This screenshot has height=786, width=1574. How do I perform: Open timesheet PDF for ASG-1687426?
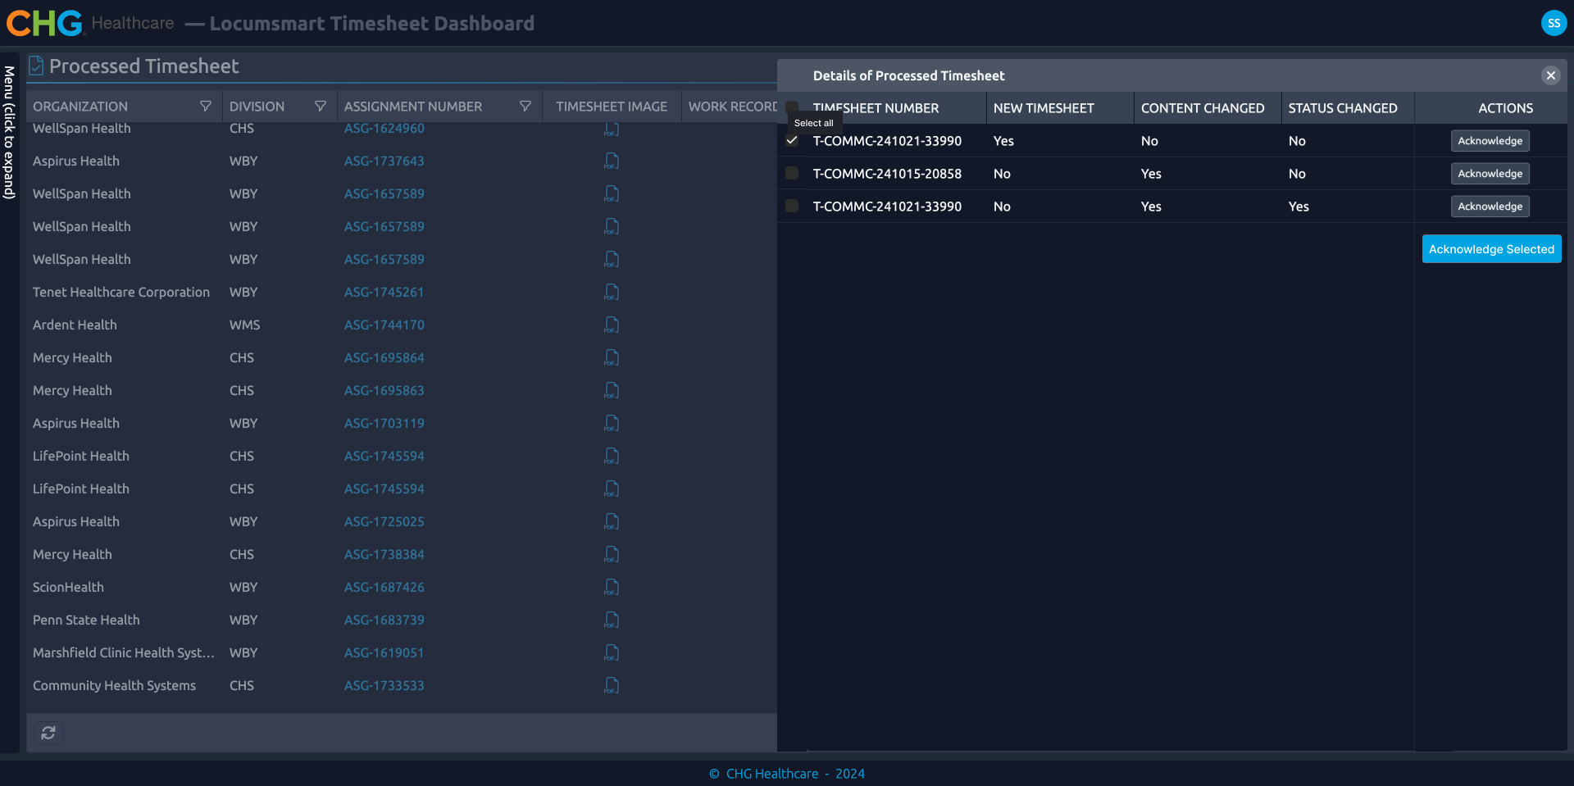coord(612,588)
